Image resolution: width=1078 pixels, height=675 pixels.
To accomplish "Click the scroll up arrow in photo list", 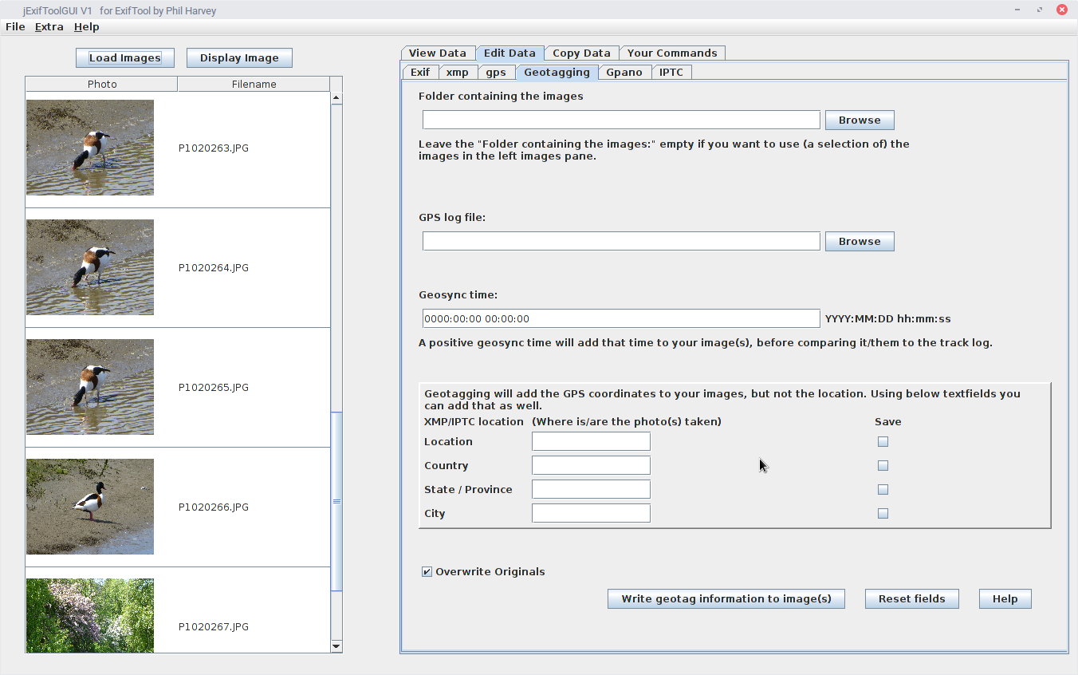I will (x=336, y=98).
